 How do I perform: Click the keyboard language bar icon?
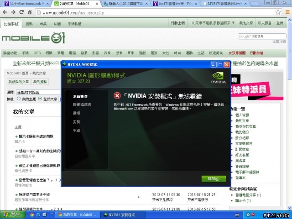click(237, 215)
